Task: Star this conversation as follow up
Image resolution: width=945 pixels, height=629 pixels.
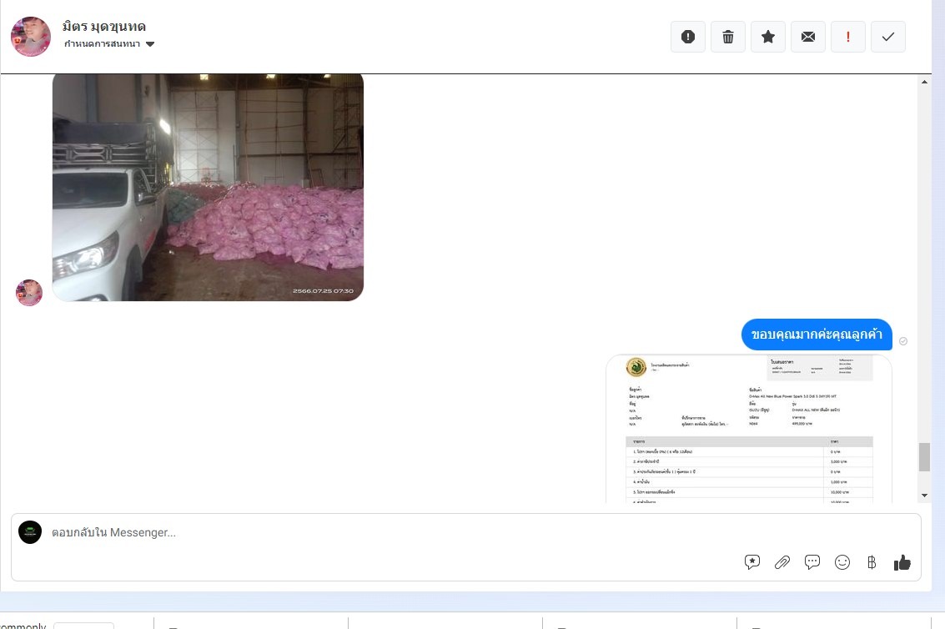Action: (x=768, y=37)
